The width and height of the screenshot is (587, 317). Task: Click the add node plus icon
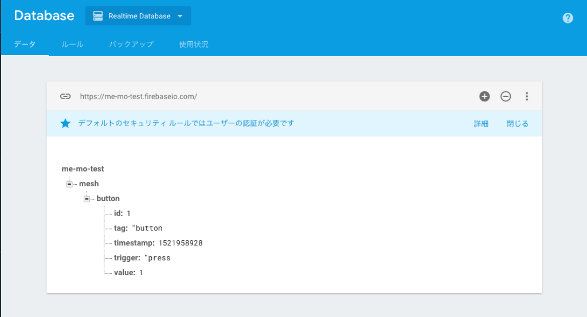click(x=484, y=96)
